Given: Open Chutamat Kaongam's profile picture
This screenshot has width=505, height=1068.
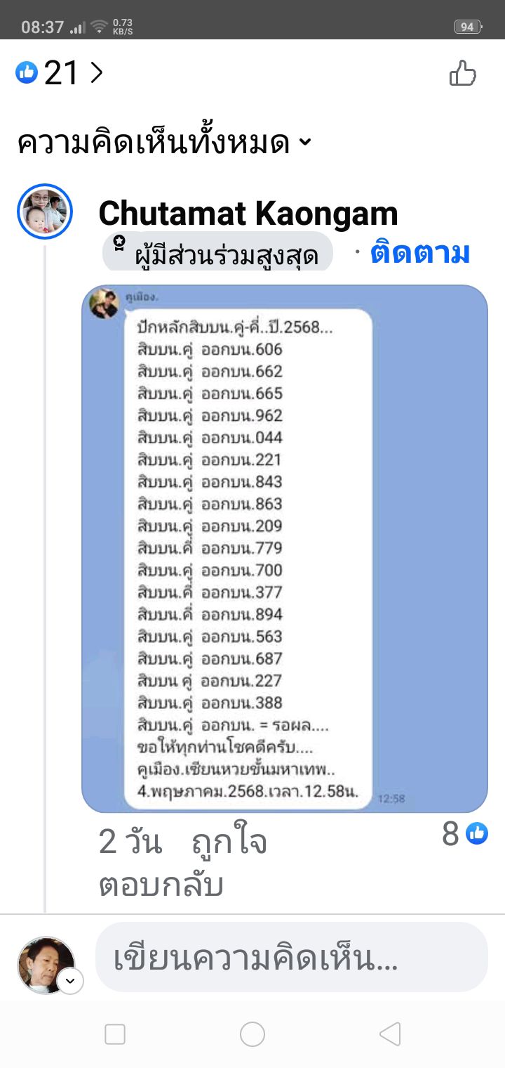Looking at the screenshot, I should pyautogui.click(x=45, y=211).
